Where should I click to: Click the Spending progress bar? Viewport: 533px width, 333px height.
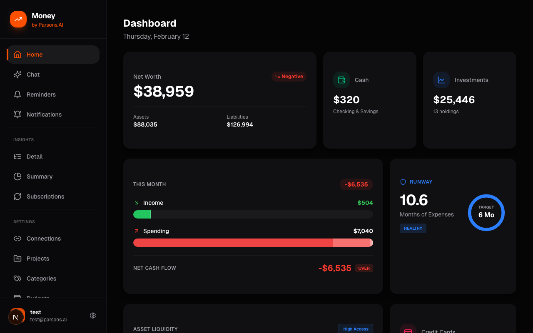click(253, 243)
